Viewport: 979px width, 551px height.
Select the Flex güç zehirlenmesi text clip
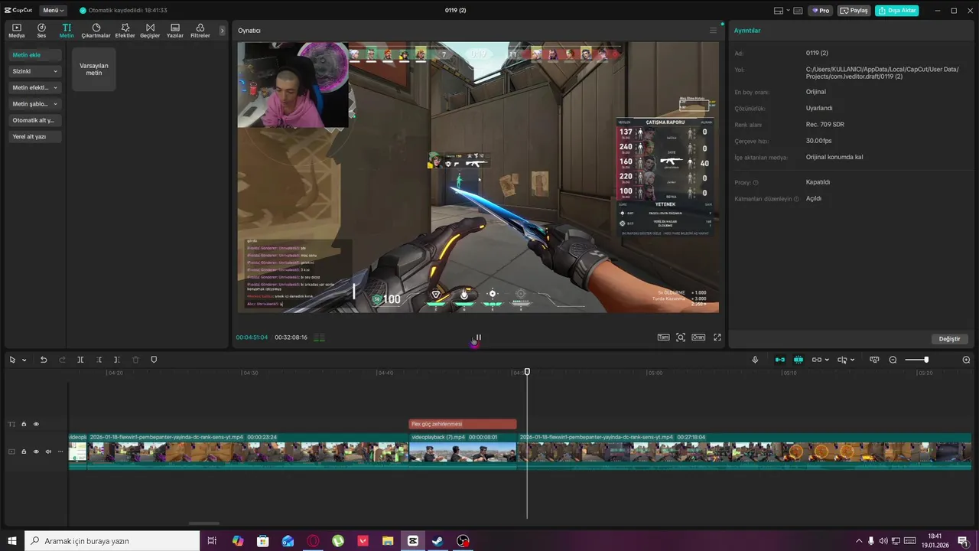pyautogui.click(x=463, y=424)
